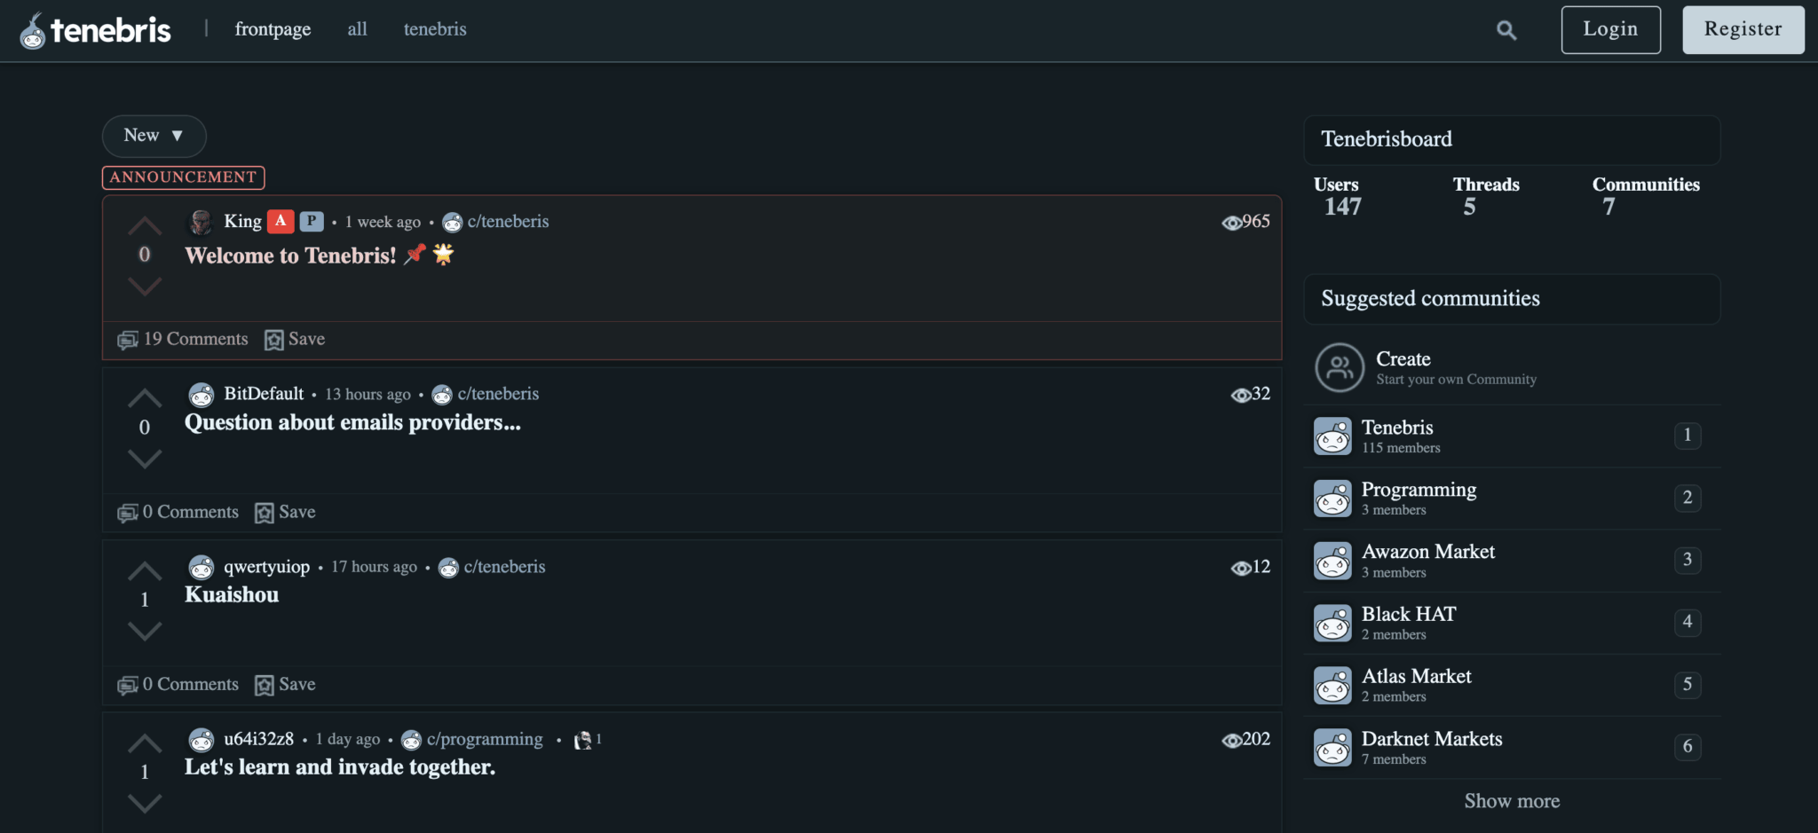1818x833 pixels.
Task: Open c/programming community link on u64i32z8 post
Action: (x=485, y=739)
